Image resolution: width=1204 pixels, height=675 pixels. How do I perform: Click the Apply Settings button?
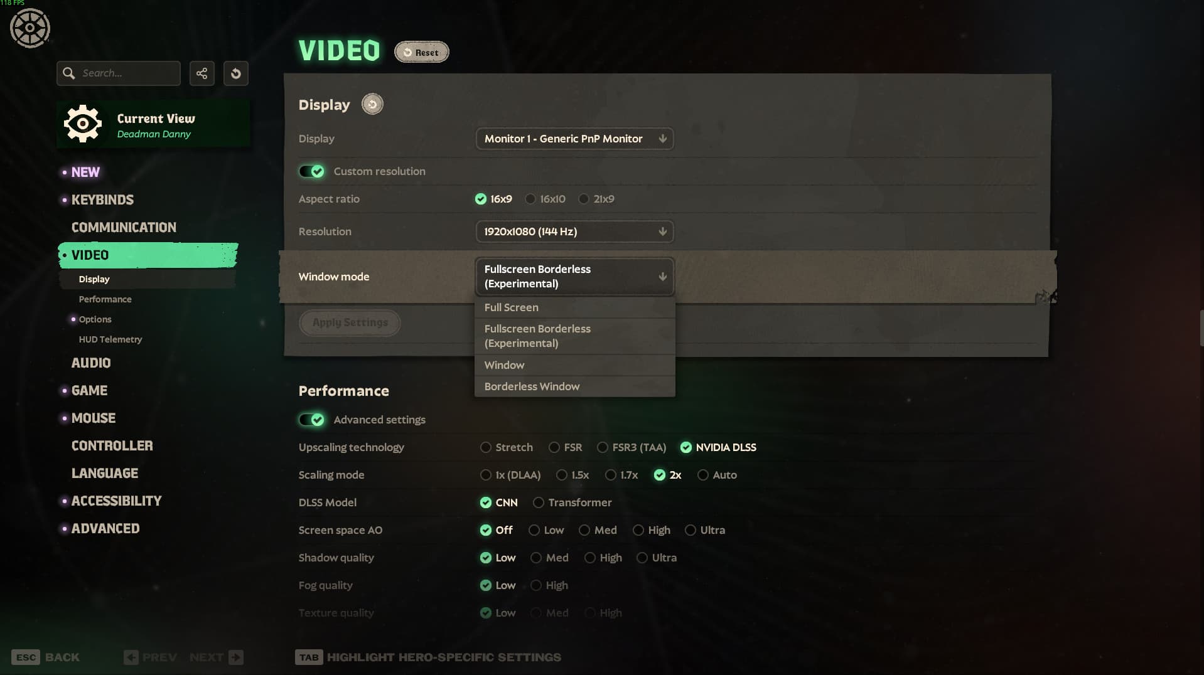click(x=350, y=322)
